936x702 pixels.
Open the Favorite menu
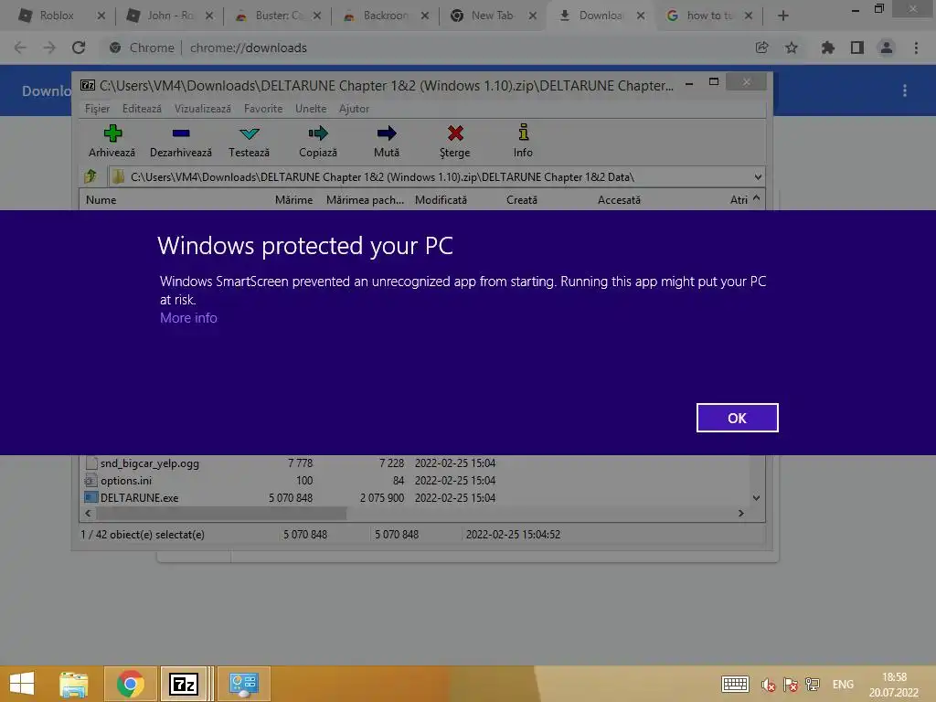pyautogui.click(x=262, y=109)
